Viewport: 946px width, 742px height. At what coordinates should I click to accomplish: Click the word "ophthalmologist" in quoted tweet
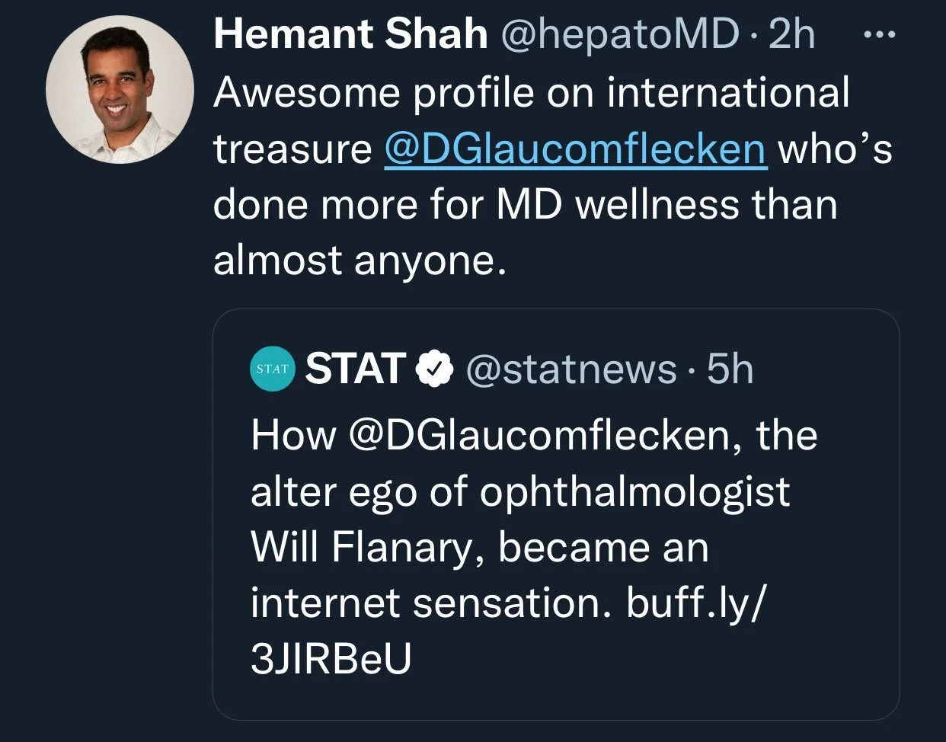coord(634,492)
